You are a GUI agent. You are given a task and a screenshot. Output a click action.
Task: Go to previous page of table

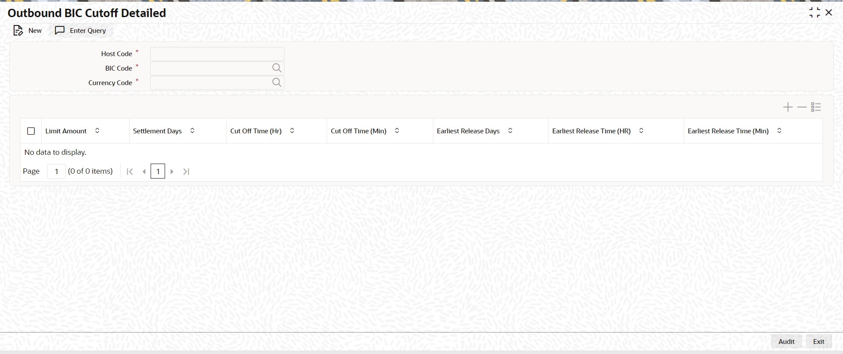(x=144, y=172)
